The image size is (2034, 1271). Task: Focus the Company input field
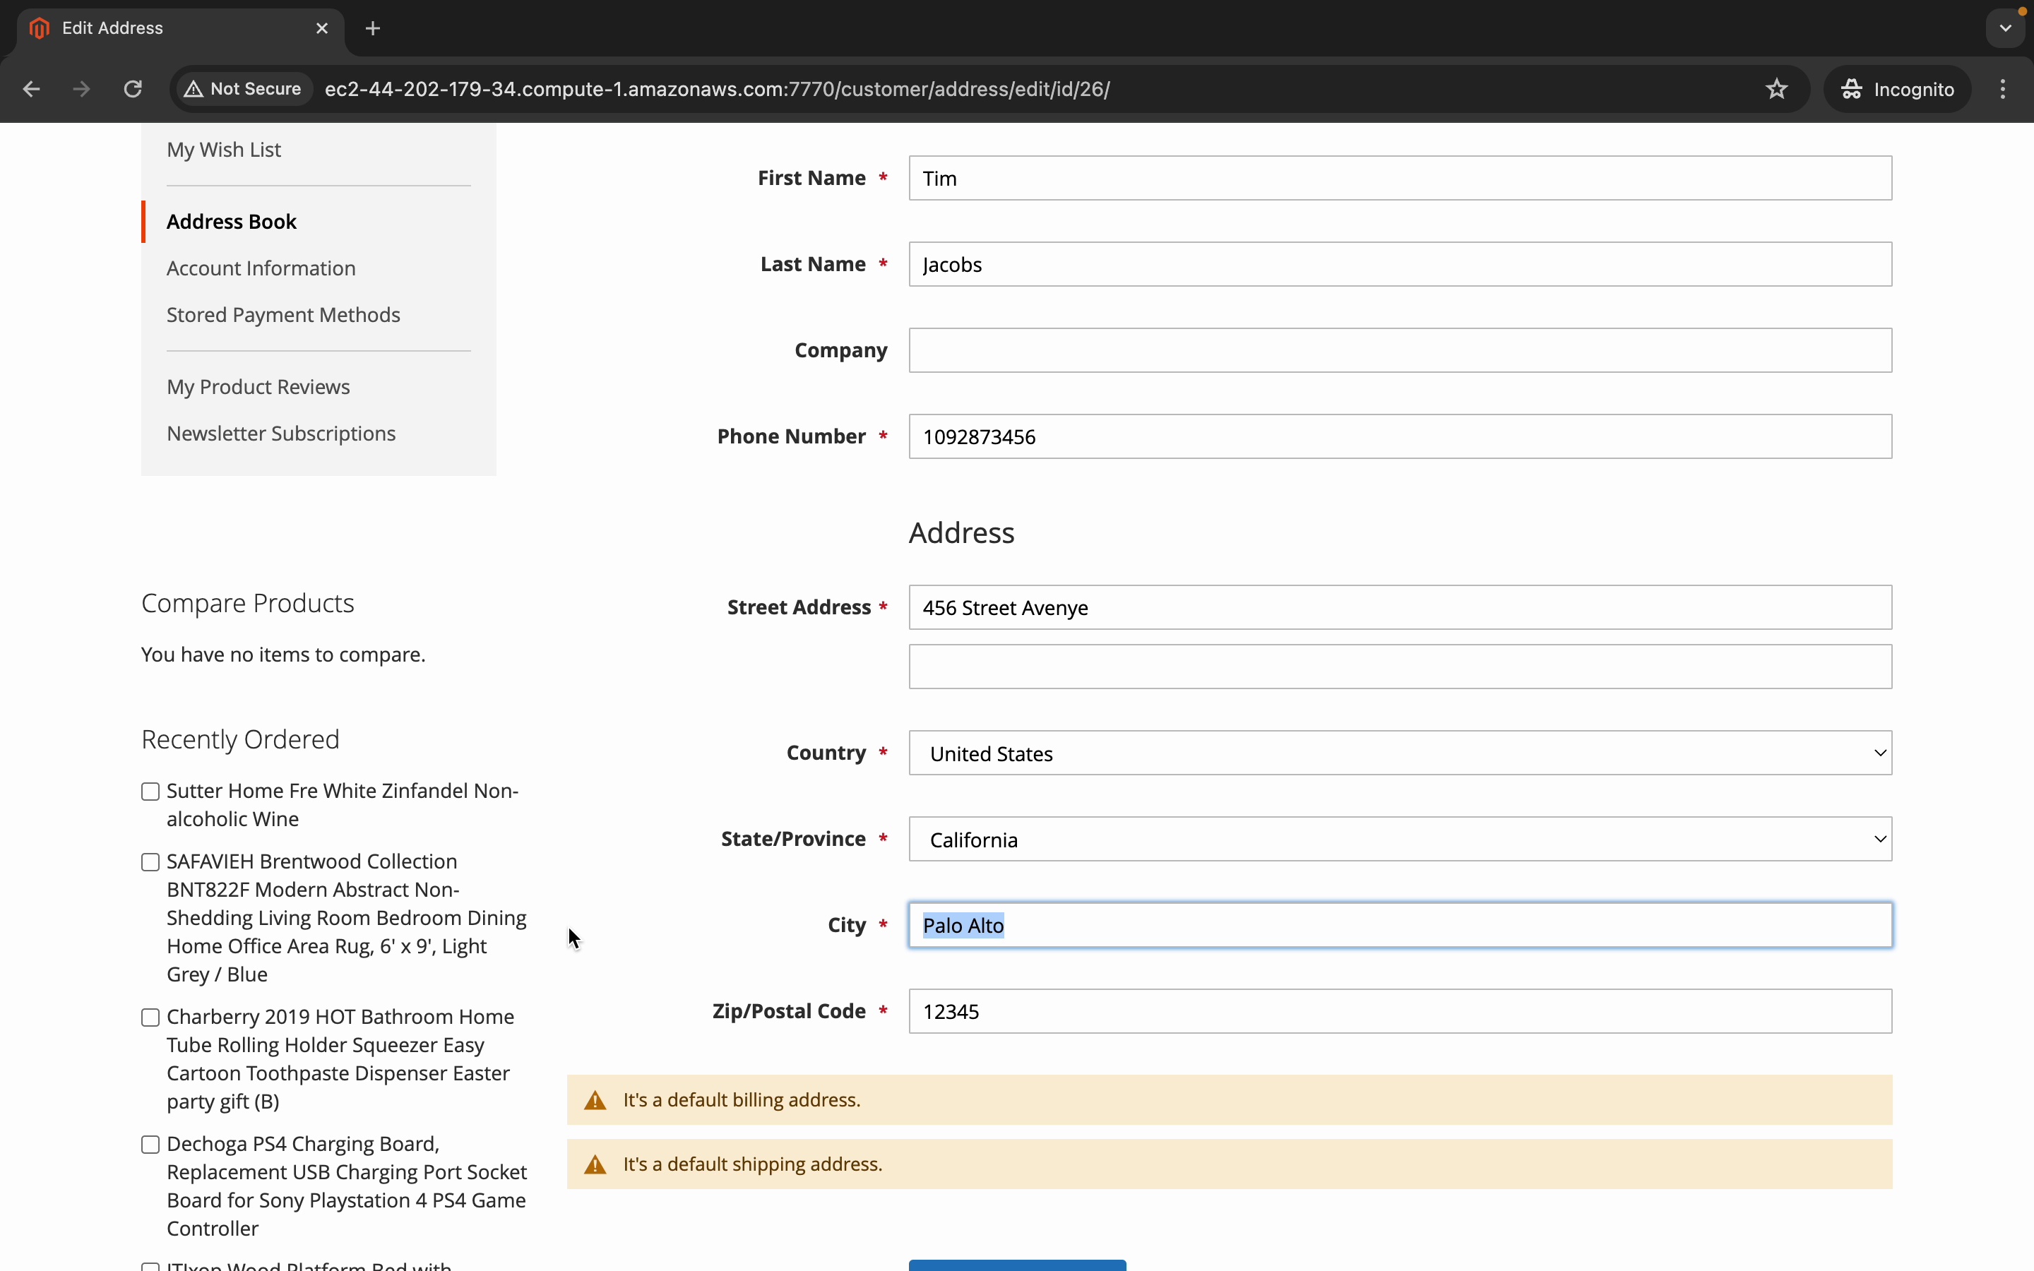(1399, 350)
